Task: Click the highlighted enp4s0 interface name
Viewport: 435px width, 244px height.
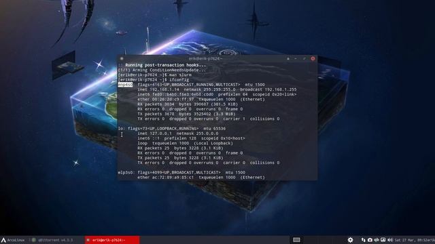Action: pos(125,85)
